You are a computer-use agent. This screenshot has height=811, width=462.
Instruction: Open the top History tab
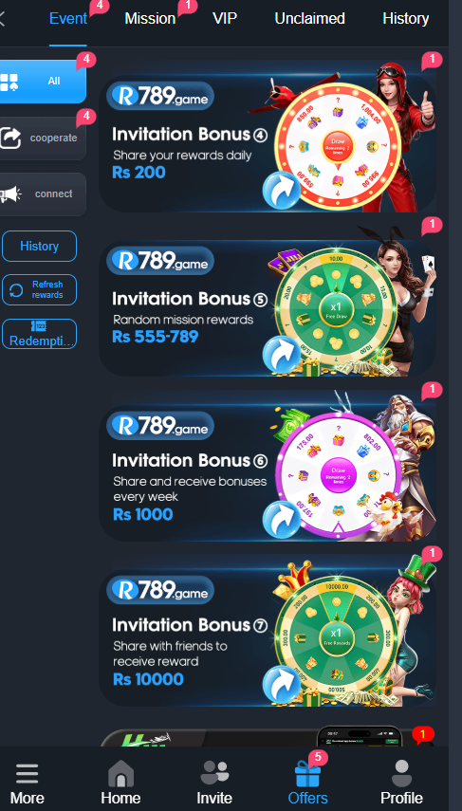pos(406,19)
